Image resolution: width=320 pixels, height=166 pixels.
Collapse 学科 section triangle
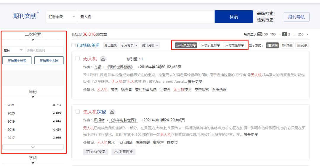click(x=33, y=163)
